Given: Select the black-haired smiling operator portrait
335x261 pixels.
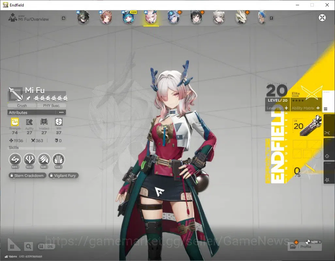Looking at the screenshot, I should [196, 18].
